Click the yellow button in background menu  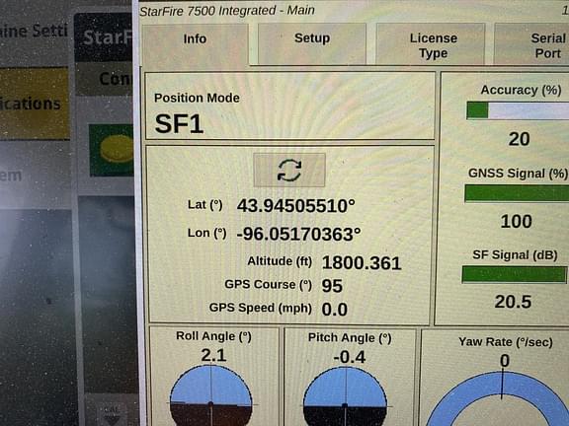[35, 104]
